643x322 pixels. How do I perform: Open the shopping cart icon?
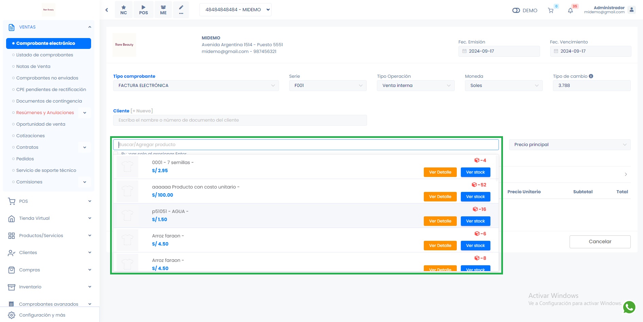tap(551, 11)
